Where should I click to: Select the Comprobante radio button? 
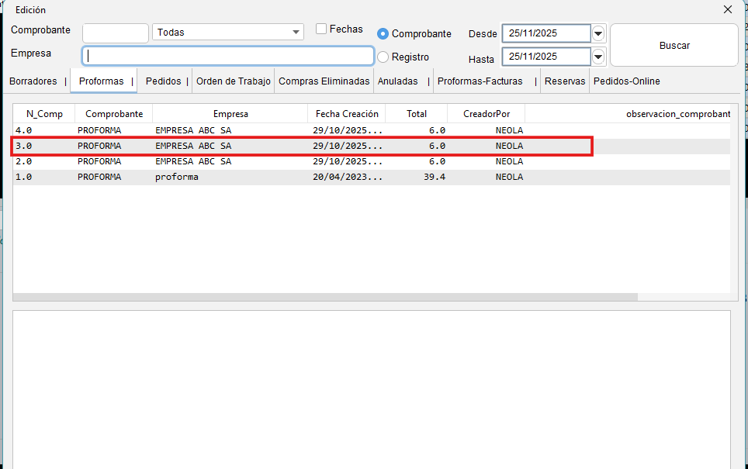(383, 34)
